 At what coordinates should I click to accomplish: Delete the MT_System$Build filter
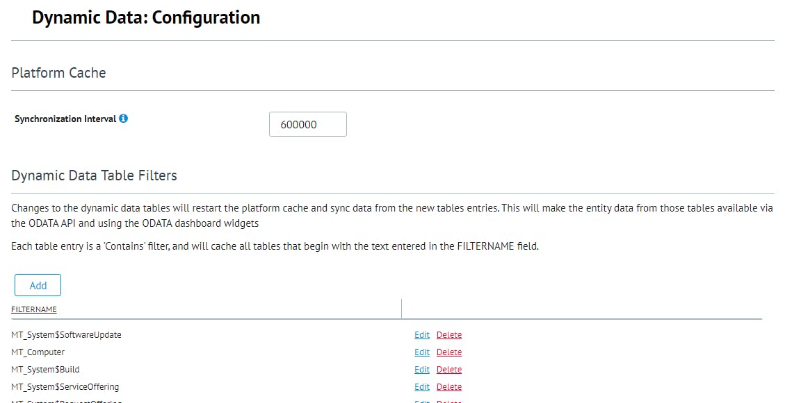[x=449, y=370]
